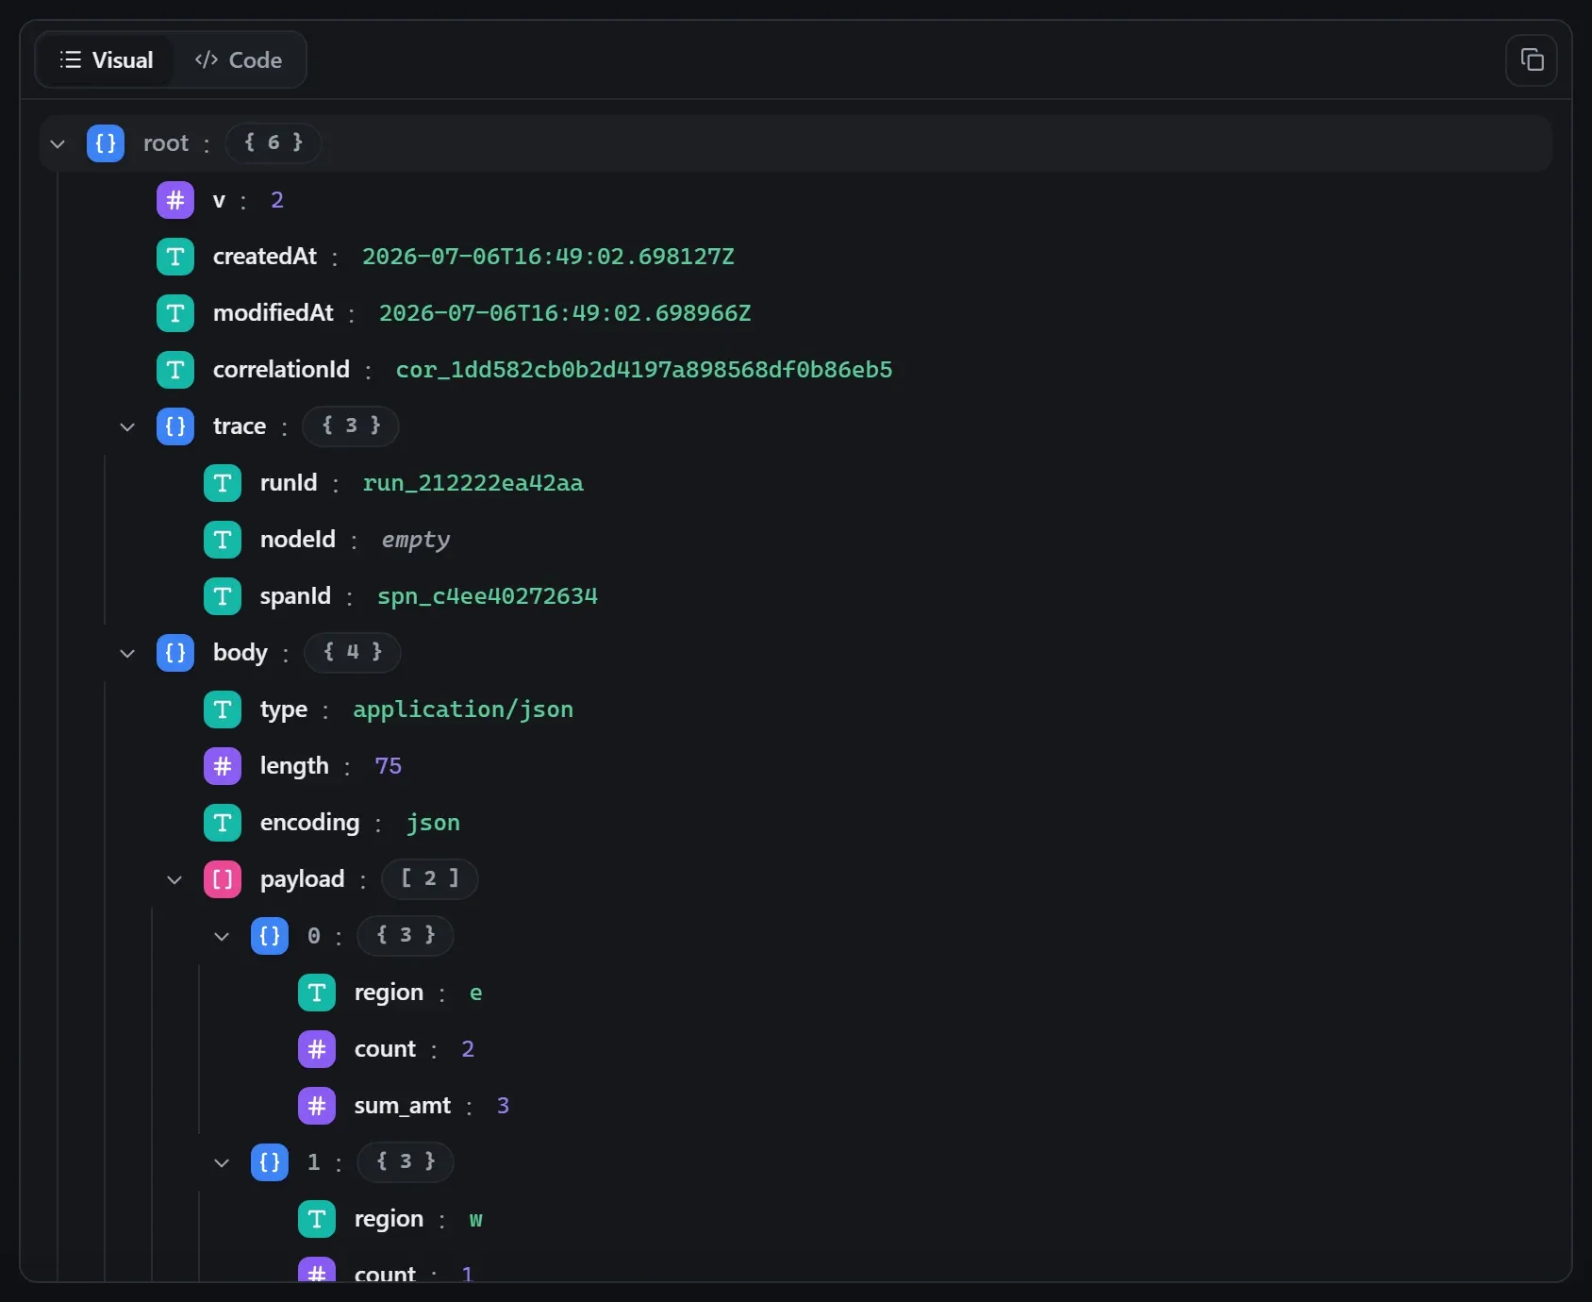This screenshot has height=1302, width=1592.
Task: Select the correlationId value cor_1dd582...
Action: 644,370
